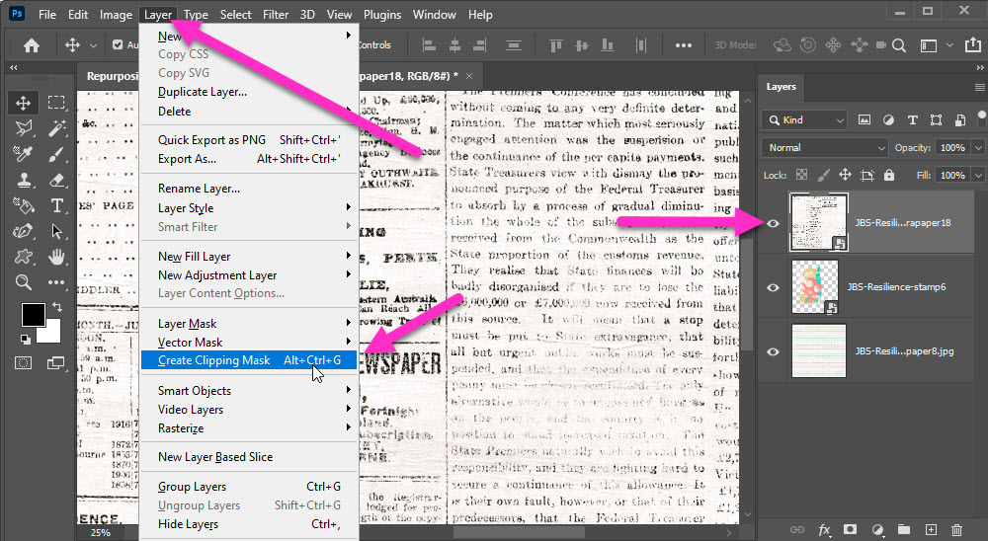Choose Create Clipping Mask
This screenshot has height=541, width=988.
[250, 360]
